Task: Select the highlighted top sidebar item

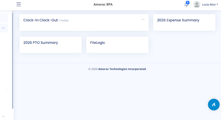Action: pos(4,18)
